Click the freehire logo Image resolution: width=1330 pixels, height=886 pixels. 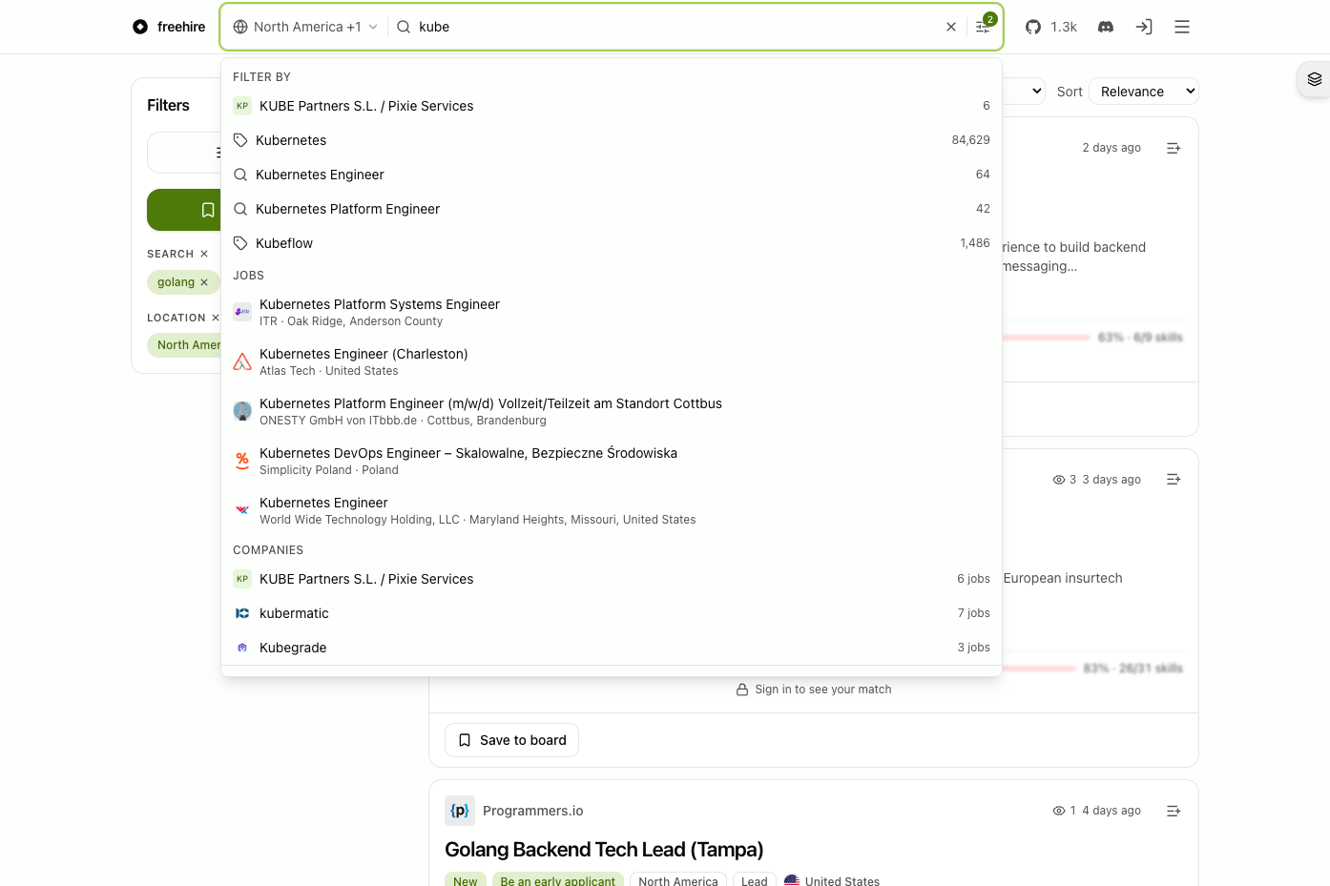tap(169, 27)
